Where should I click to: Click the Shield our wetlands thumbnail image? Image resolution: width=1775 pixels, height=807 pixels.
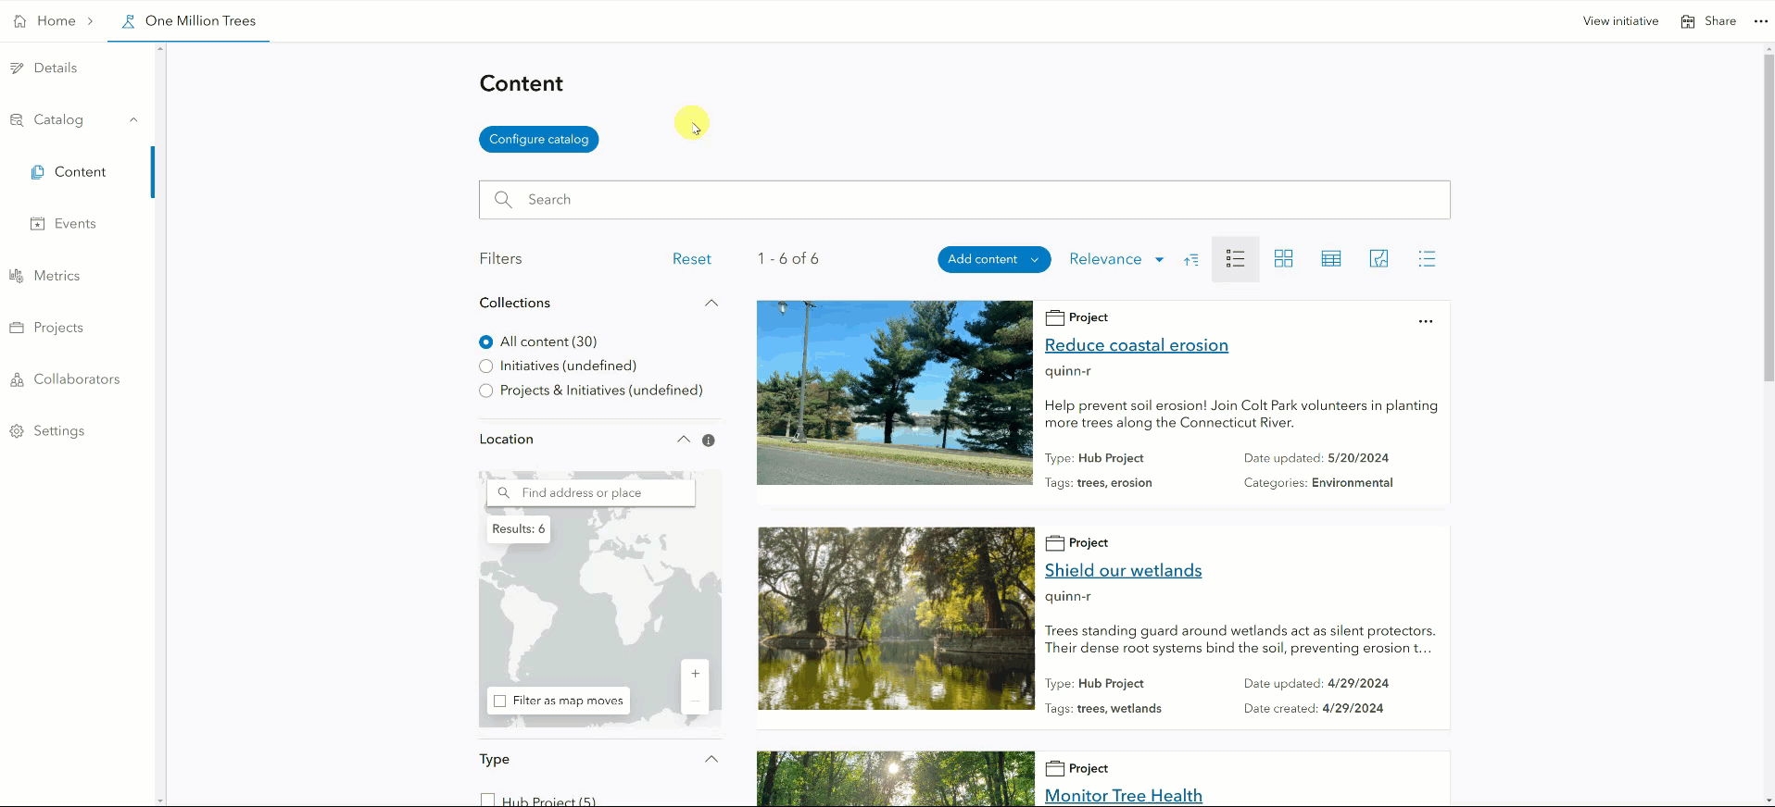(896, 618)
